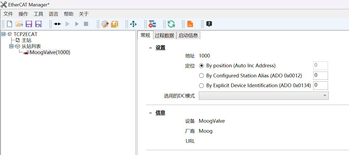Click the MoogValve device icon
The height and width of the screenshot is (155, 349).
click(27, 52)
